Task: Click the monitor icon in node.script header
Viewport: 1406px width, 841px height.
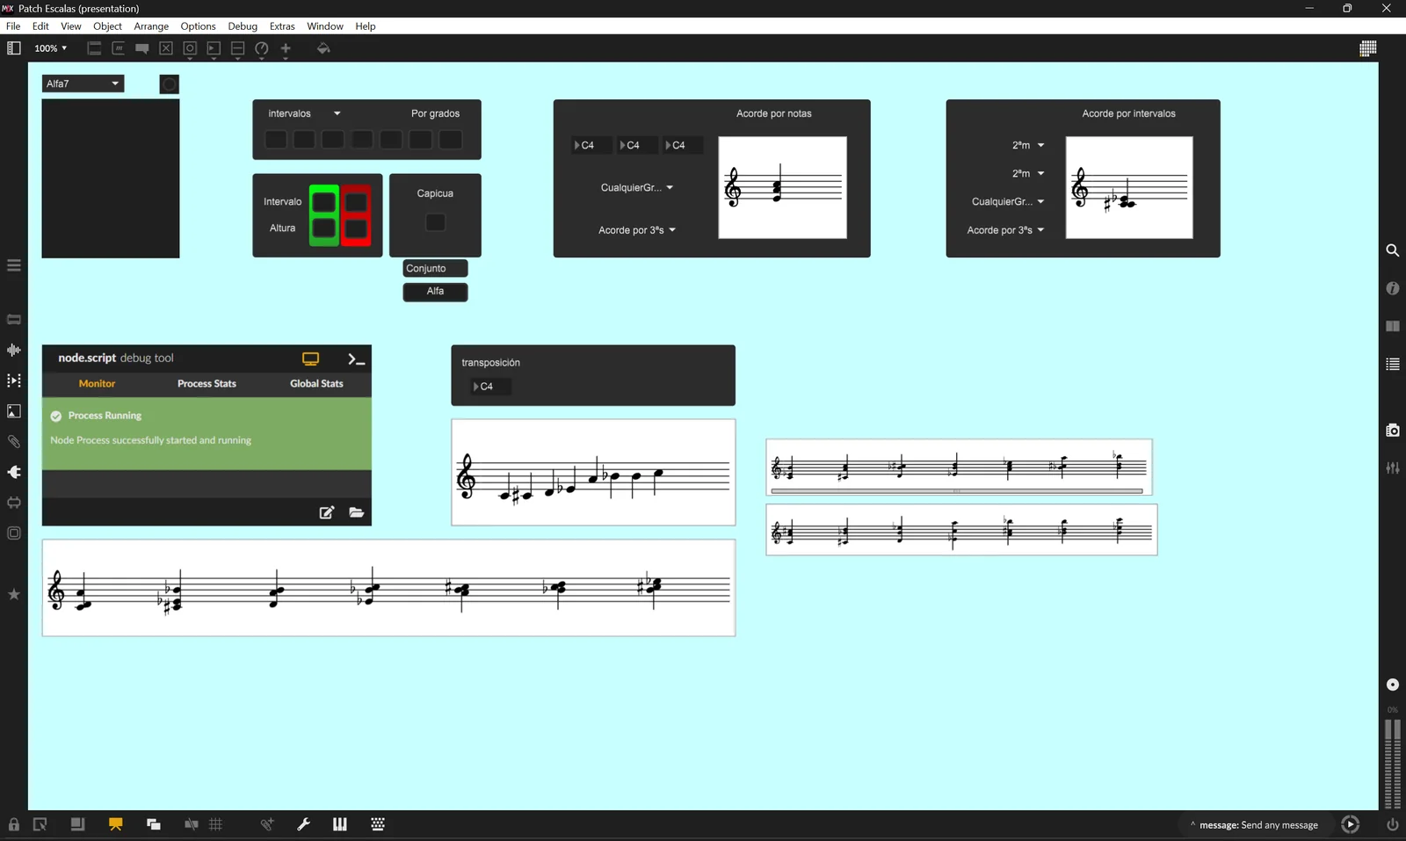Action: [x=310, y=359]
